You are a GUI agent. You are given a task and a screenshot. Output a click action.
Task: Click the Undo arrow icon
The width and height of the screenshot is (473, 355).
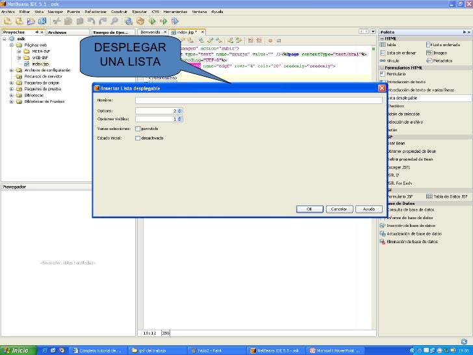pyautogui.click(x=91, y=21)
